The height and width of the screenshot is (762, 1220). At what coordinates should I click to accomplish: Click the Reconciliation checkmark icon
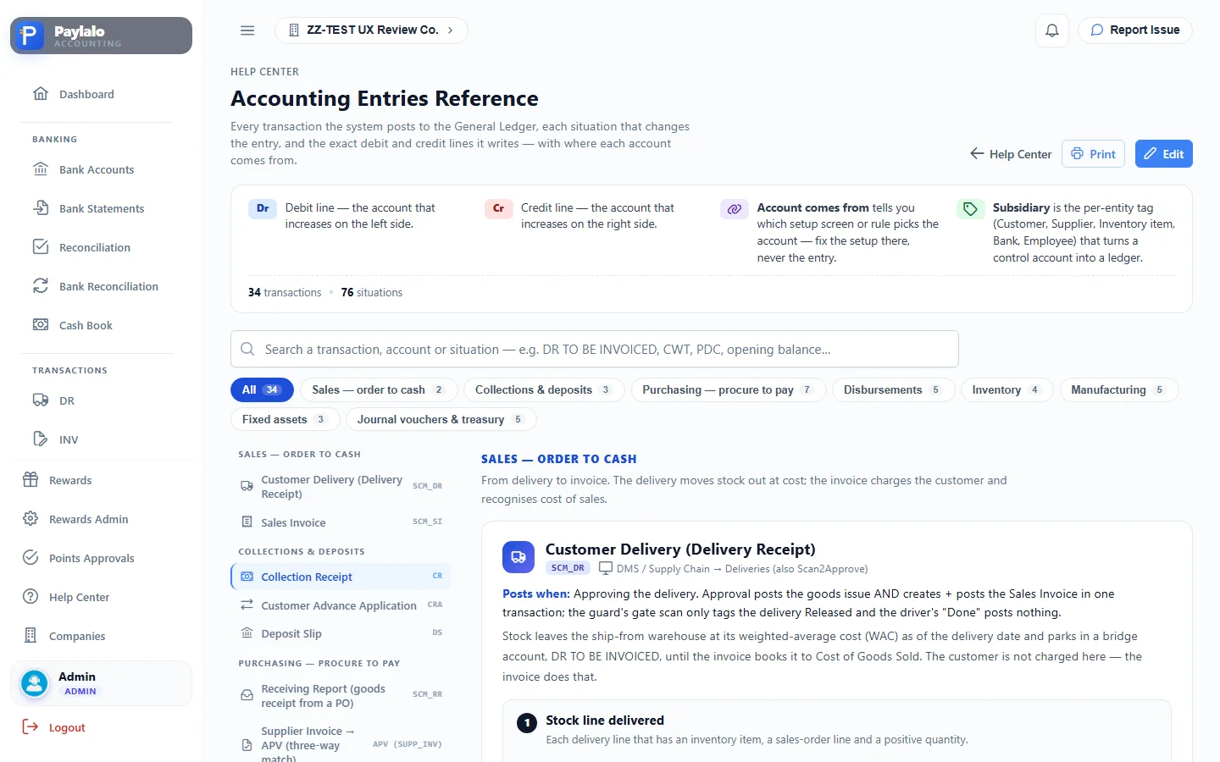(41, 247)
